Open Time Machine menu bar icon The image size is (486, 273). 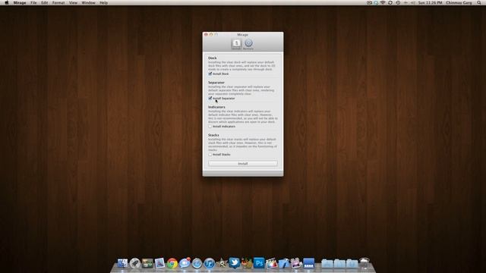(x=398, y=3)
